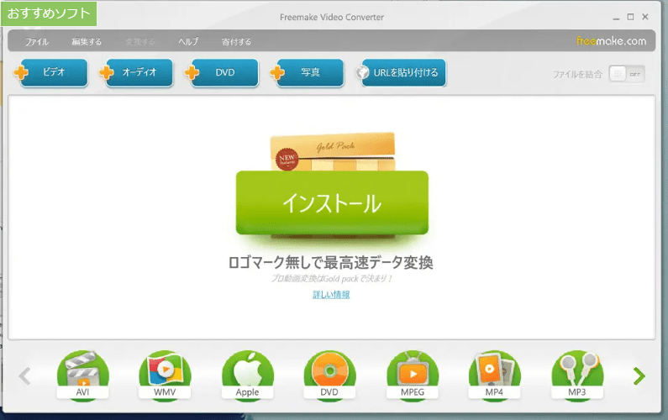
Task: Click the DVD add button in the toolbar
Action: [x=223, y=73]
